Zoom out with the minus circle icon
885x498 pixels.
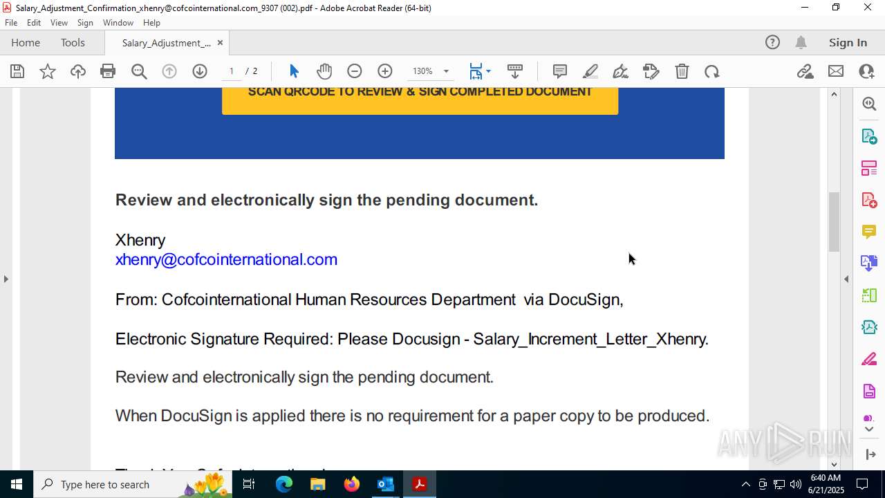tap(355, 71)
